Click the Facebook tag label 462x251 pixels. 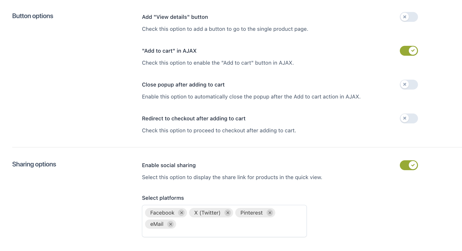point(162,213)
